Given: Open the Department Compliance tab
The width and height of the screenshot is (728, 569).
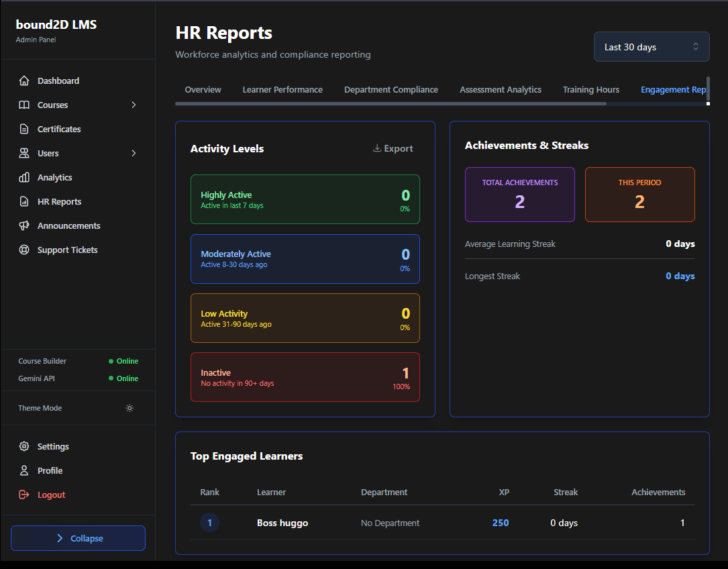Looking at the screenshot, I should click(x=391, y=90).
